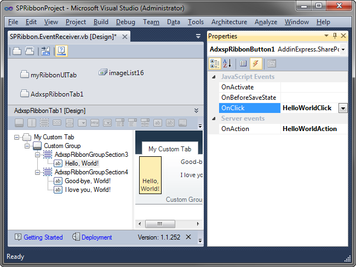This screenshot has height=267, width=356.
Task: Toggle Alphabetical sort in Properties toolbar
Action: click(x=227, y=64)
